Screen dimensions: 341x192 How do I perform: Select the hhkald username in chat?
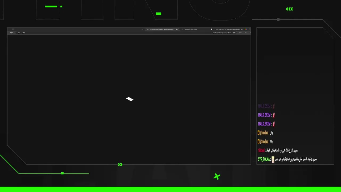pos(261,151)
